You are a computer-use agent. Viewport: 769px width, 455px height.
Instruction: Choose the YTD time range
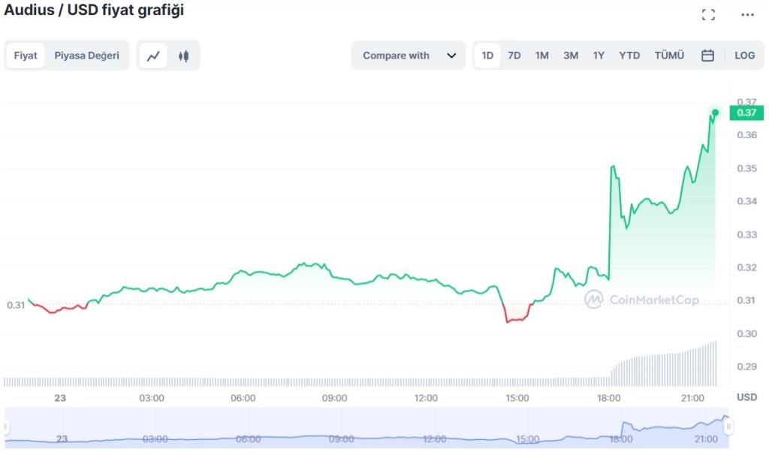pyautogui.click(x=629, y=56)
